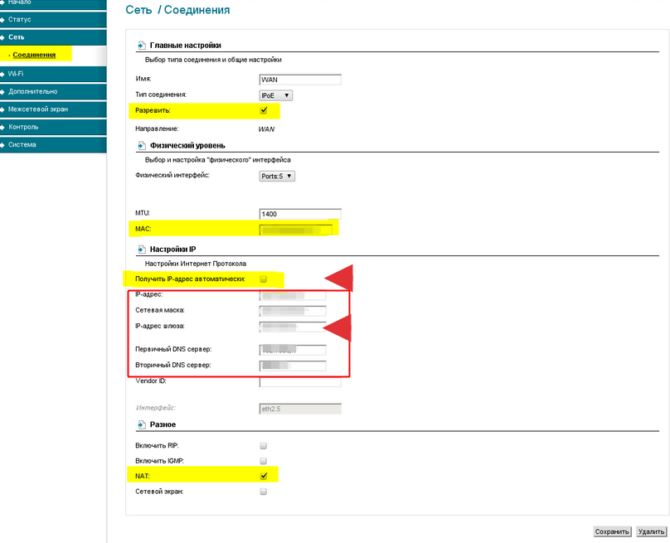Uncheck the Разрешить checkbox
Image resolution: width=670 pixels, height=543 pixels.
pyautogui.click(x=264, y=110)
